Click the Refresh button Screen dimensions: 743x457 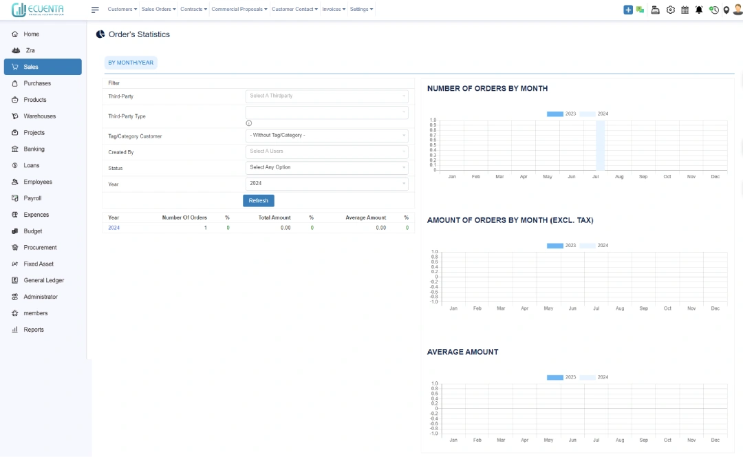coord(258,200)
